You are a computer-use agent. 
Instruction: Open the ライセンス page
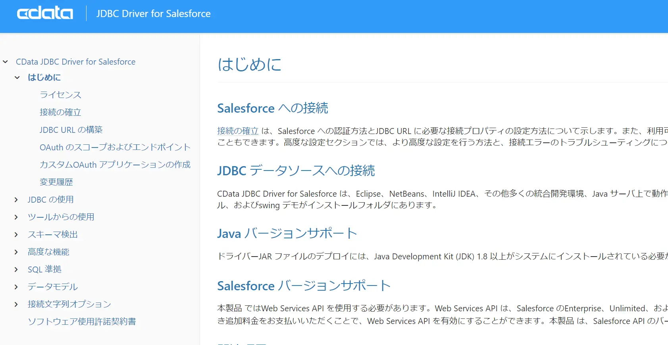click(x=60, y=95)
